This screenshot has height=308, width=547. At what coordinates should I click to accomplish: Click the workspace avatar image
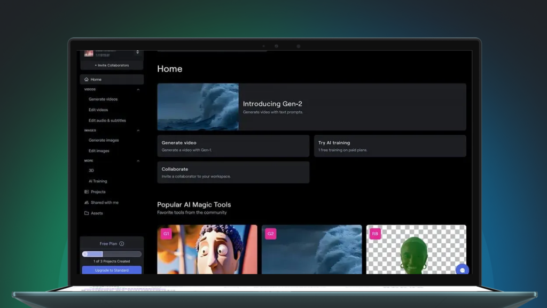click(x=89, y=53)
